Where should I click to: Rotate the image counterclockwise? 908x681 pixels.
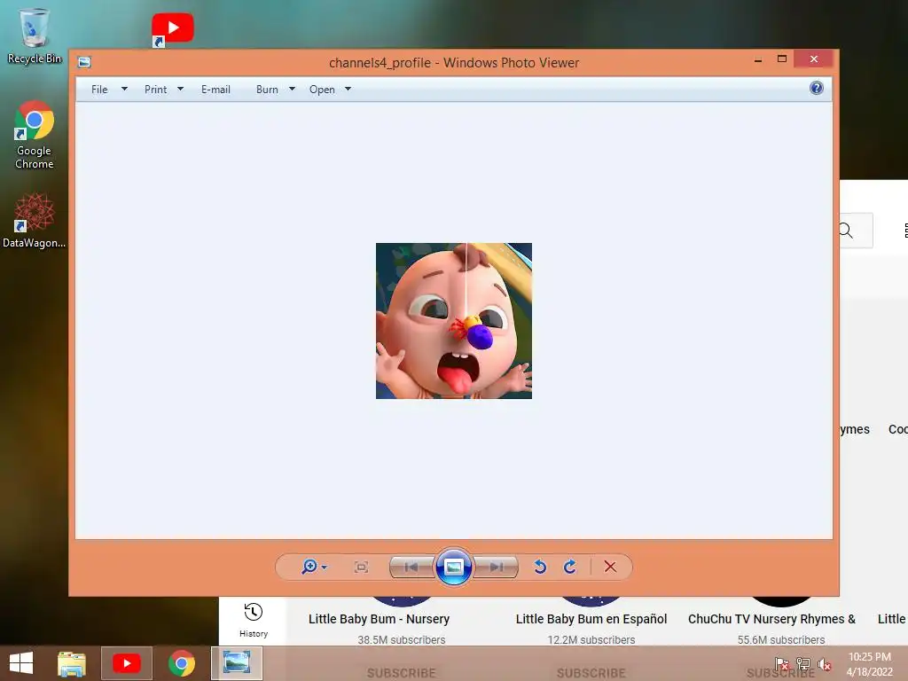click(540, 567)
